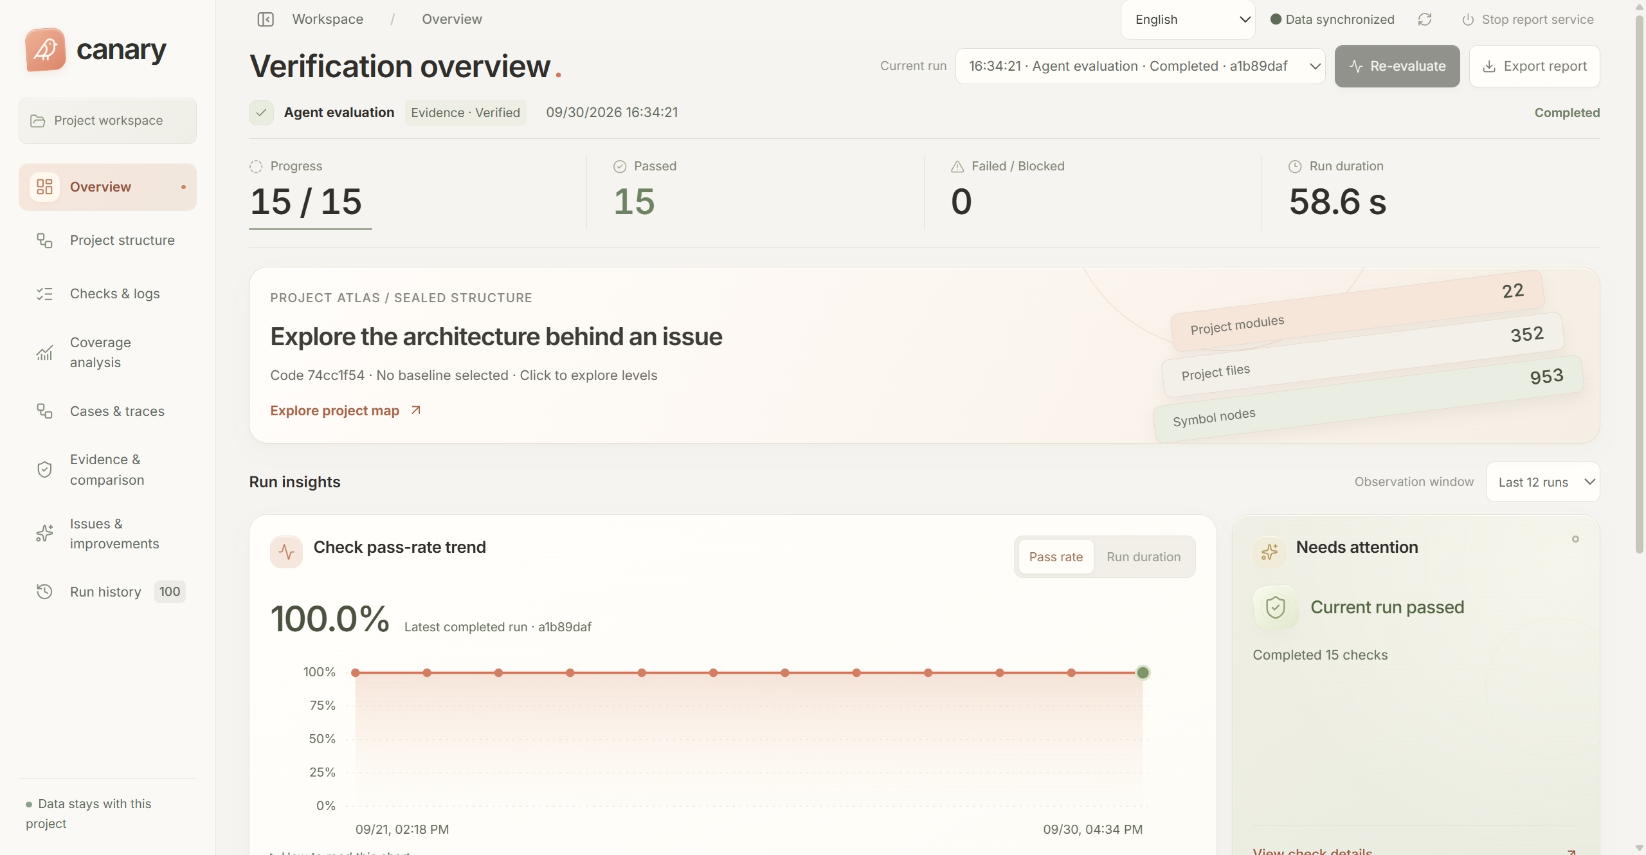Viewport: 1646px width, 855px height.
Task: Click the shield icon beside Current run passed
Action: [x=1276, y=607]
